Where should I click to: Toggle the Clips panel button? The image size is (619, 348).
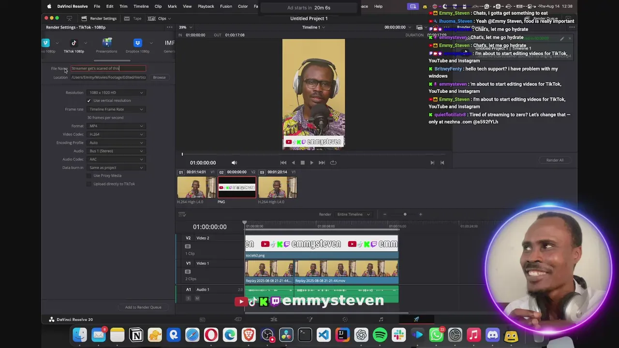pos(160,18)
